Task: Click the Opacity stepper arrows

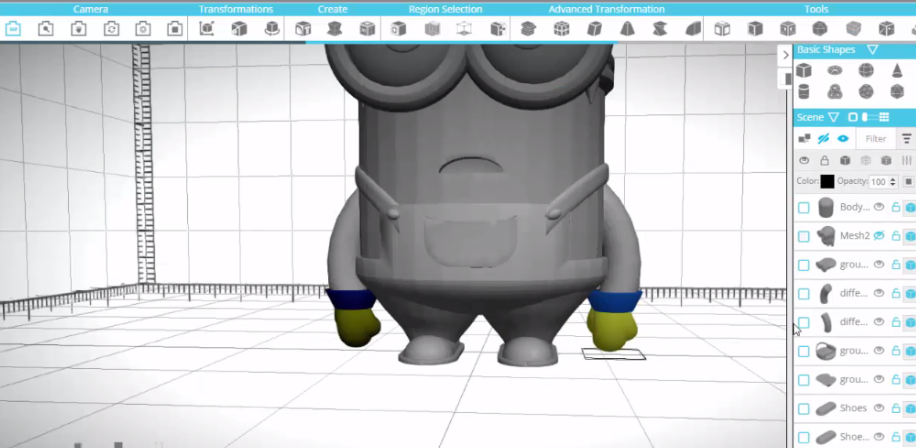Action: [x=893, y=182]
